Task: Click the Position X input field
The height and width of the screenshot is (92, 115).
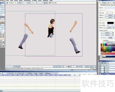Action: 20,3
